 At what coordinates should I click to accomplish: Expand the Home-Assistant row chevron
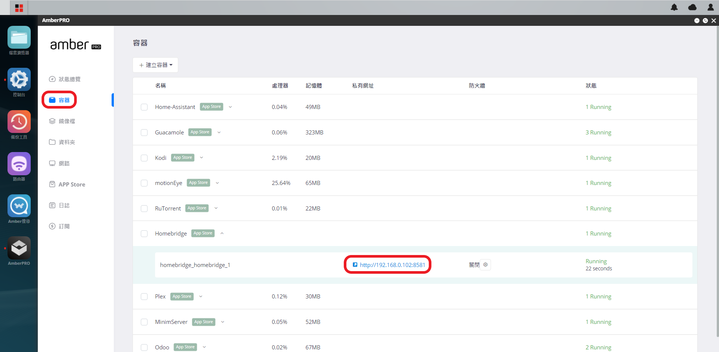(x=230, y=107)
